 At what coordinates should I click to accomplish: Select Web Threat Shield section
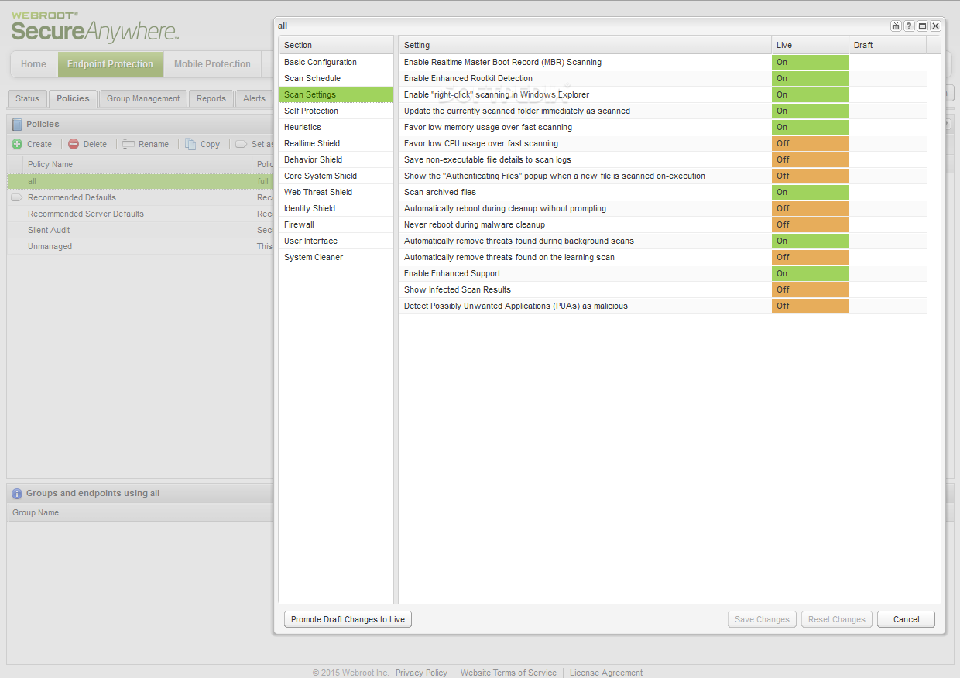(336, 192)
